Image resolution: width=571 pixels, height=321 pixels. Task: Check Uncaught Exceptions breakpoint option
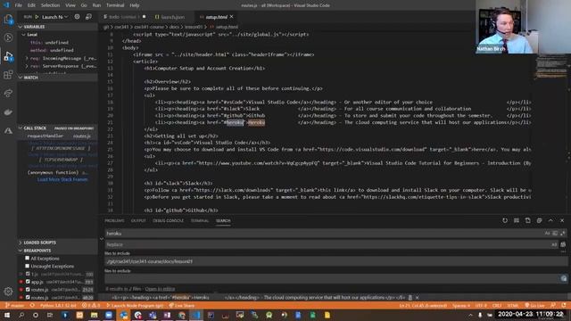[28, 266]
